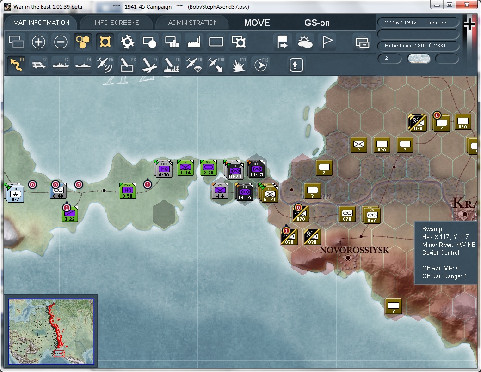Select the blue unit labeled 0-2

click(x=15, y=194)
